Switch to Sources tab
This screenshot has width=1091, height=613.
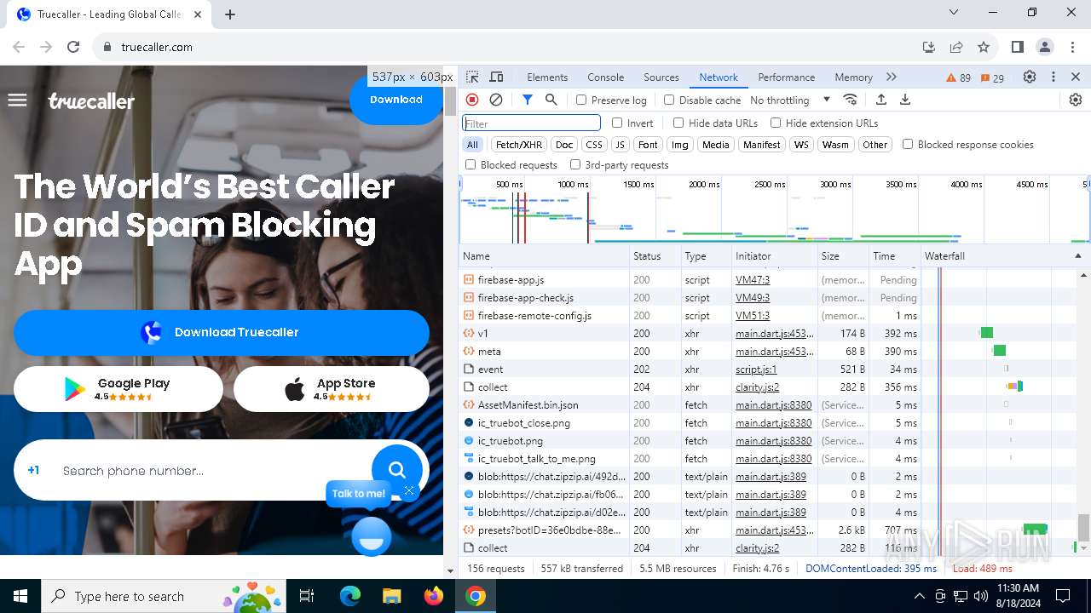tap(661, 77)
